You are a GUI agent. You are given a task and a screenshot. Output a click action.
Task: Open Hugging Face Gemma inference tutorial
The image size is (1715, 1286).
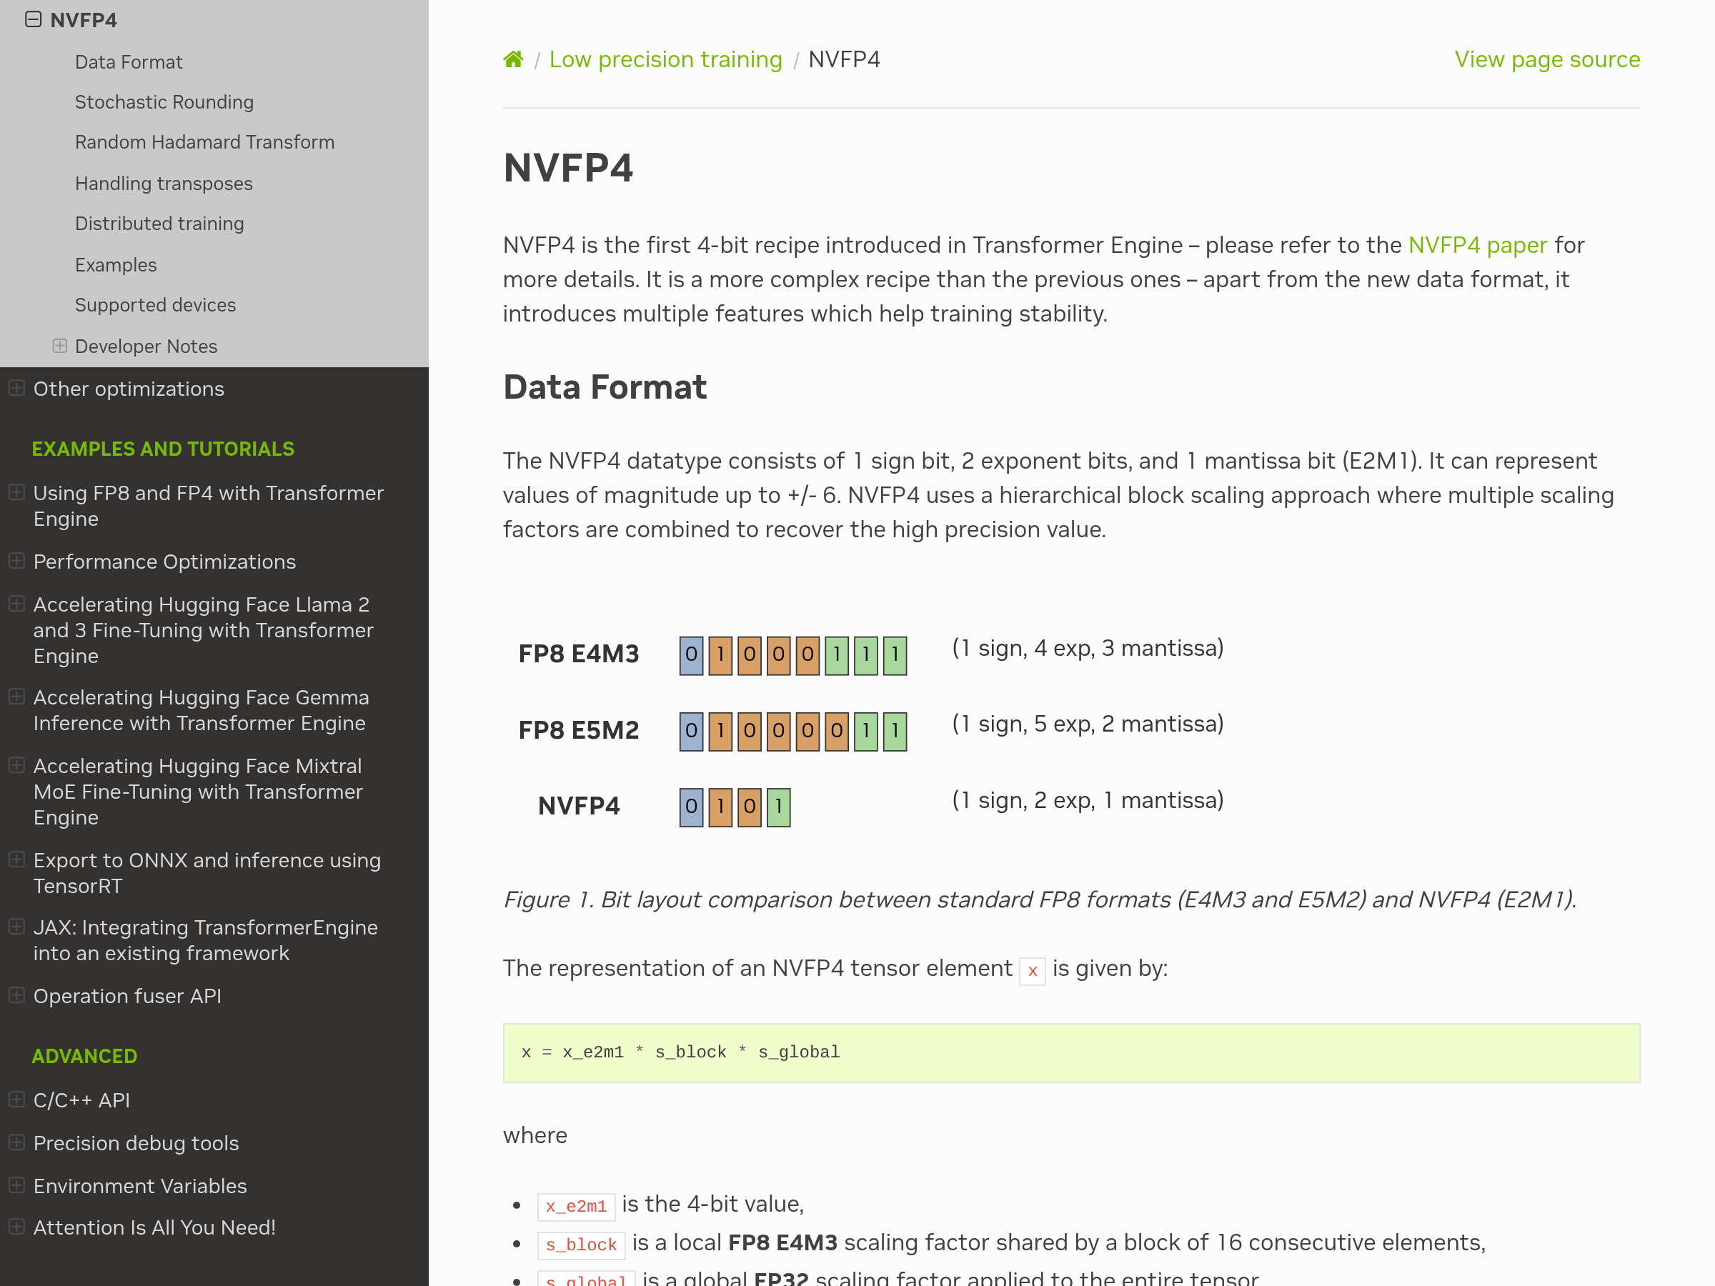click(202, 710)
